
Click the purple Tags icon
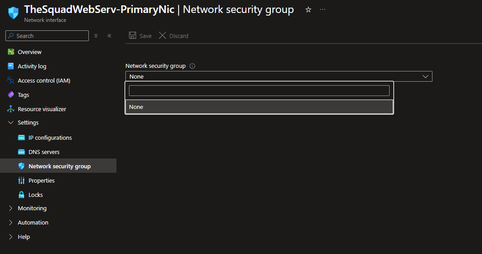(11, 95)
